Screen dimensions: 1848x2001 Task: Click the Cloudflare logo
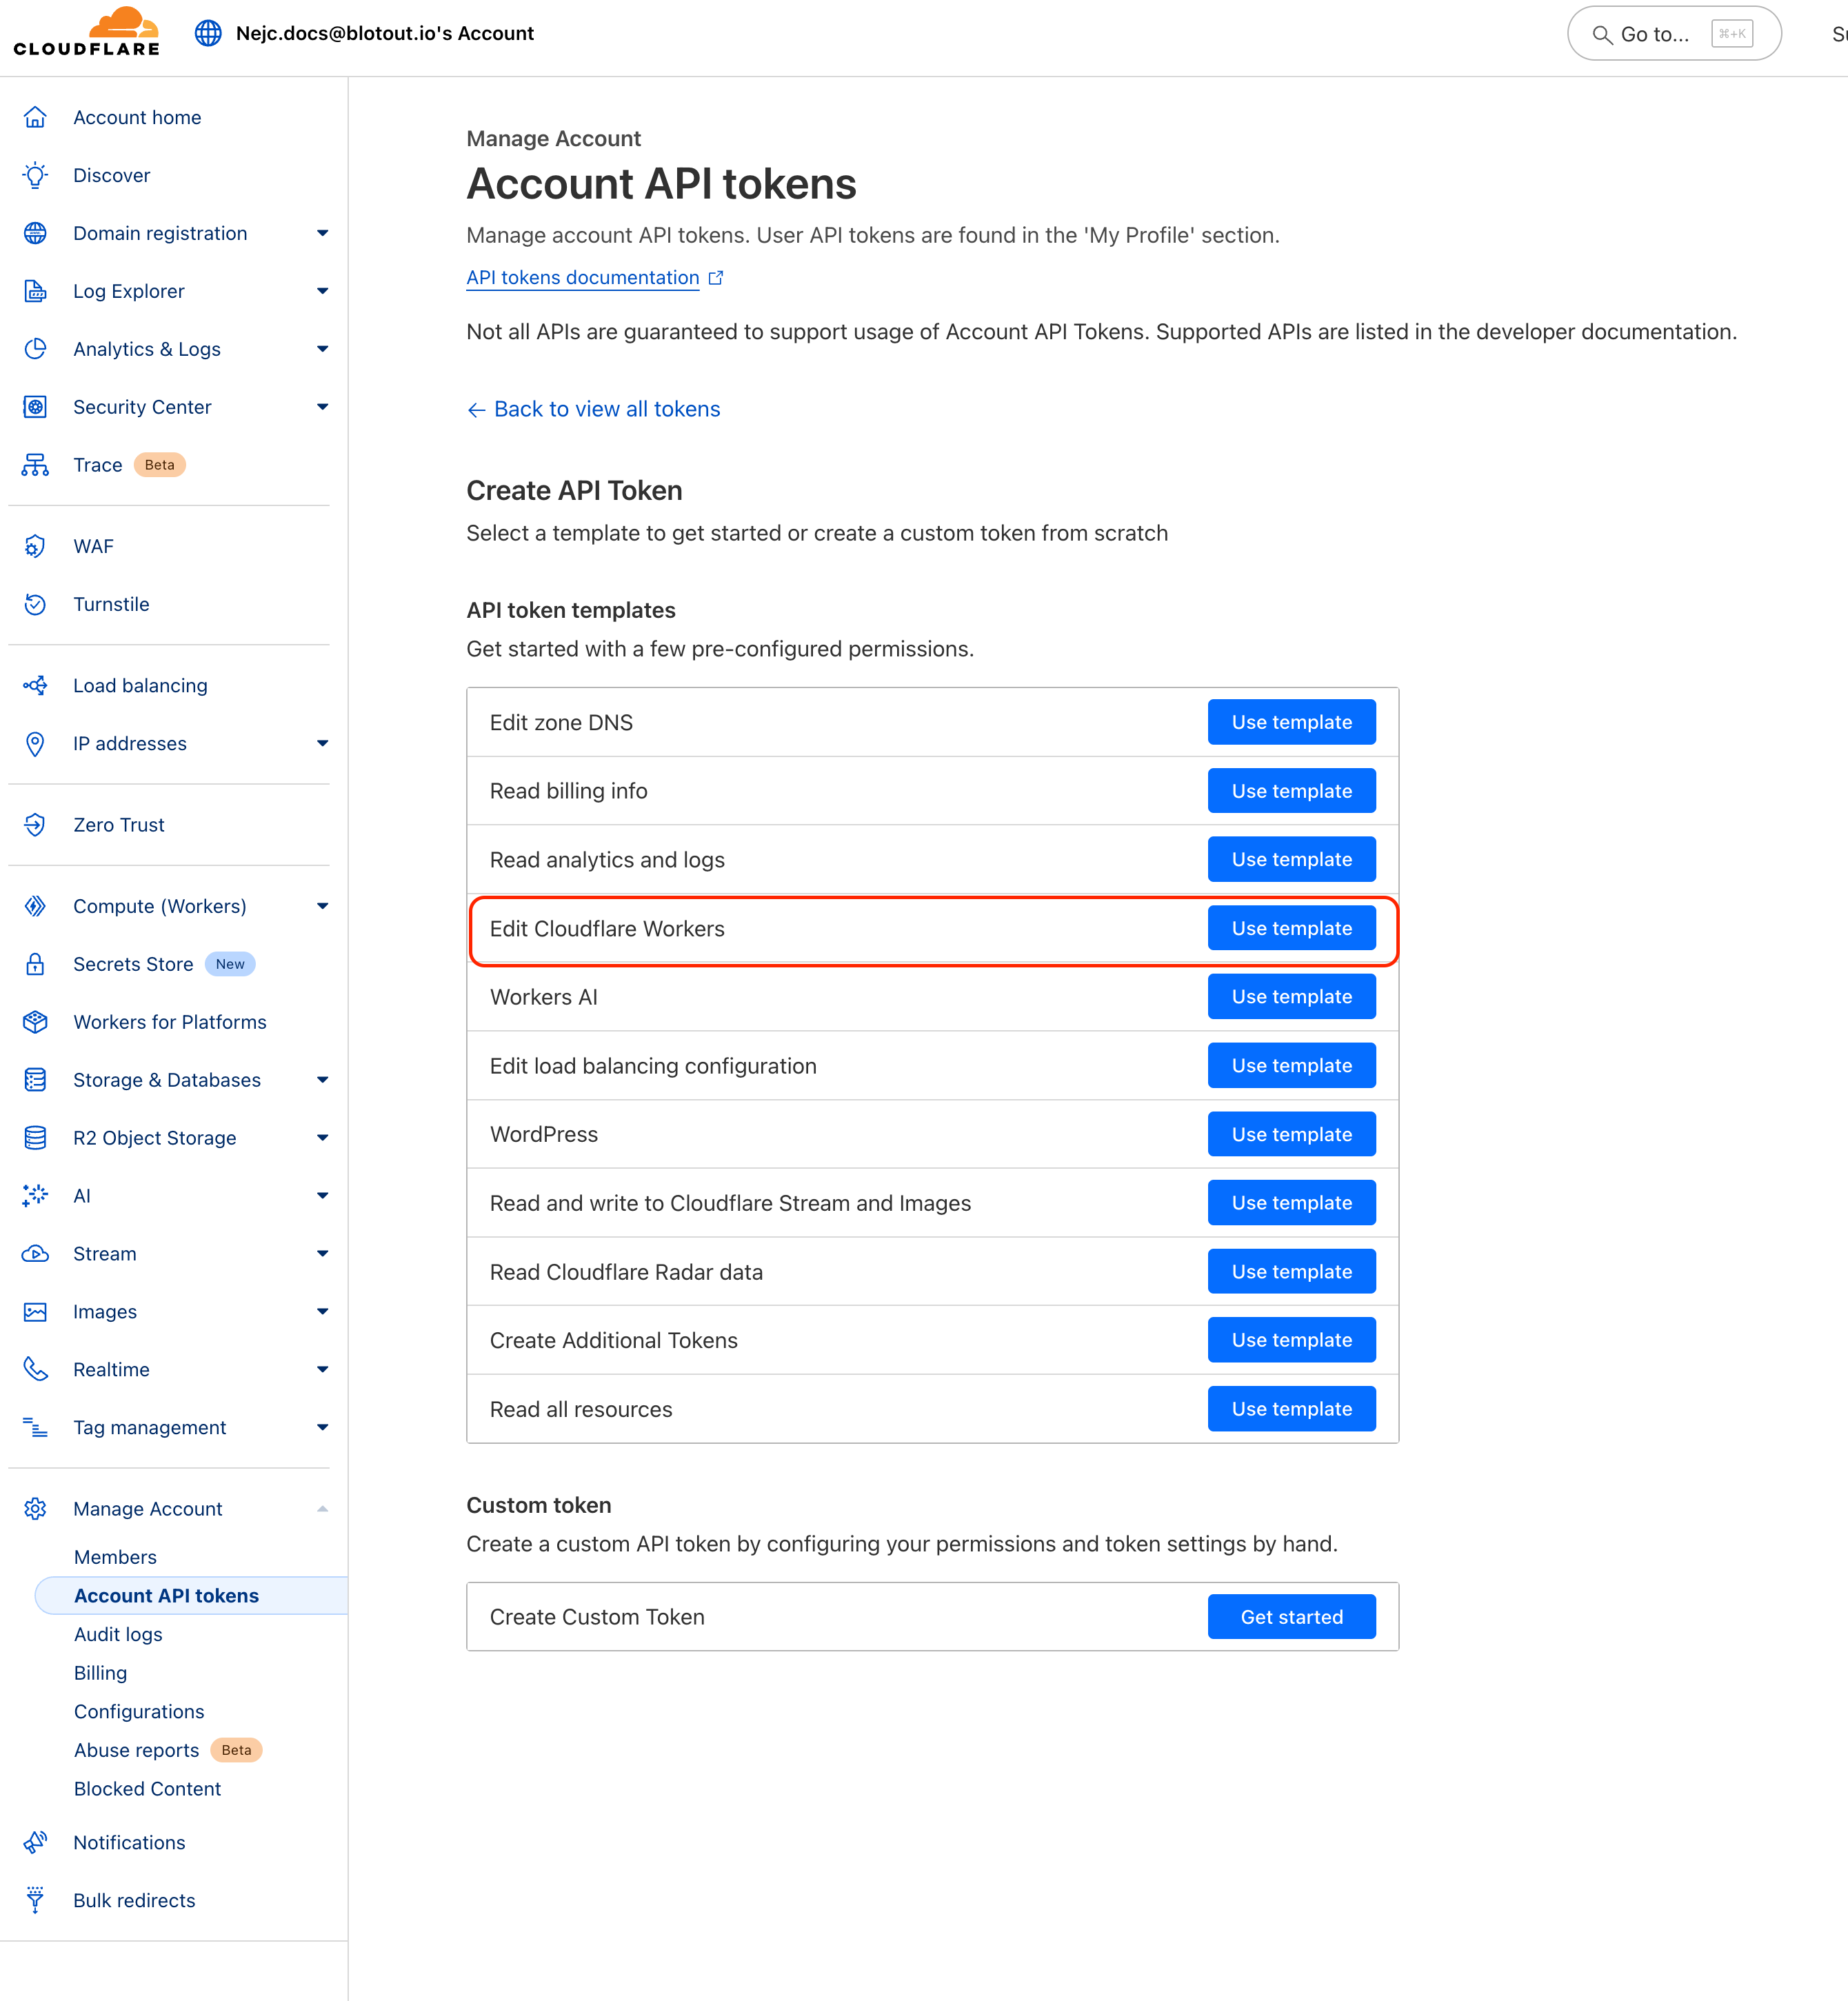pos(87,32)
